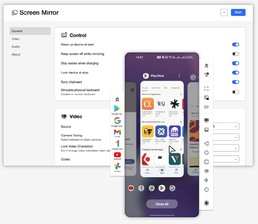
Task: Click the screen record icon
Action: 206,203
